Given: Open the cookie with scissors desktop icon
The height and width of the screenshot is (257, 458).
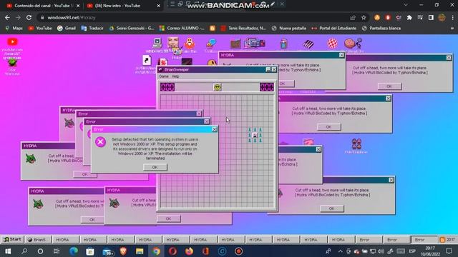Looking at the screenshot, I should (353, 44).
